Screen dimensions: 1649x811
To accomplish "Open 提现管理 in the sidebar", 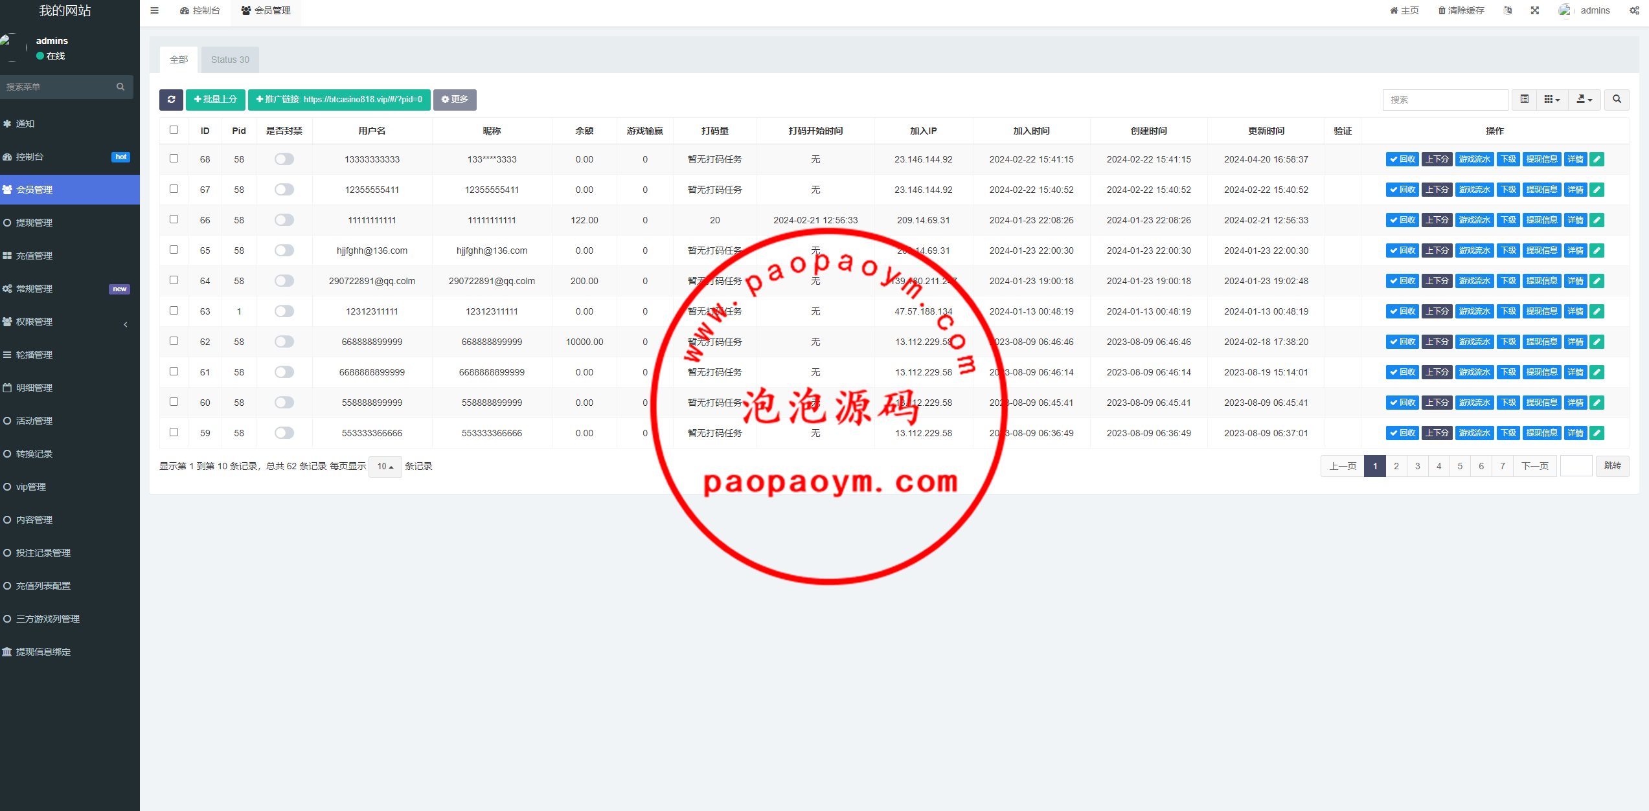I will 70,223.
